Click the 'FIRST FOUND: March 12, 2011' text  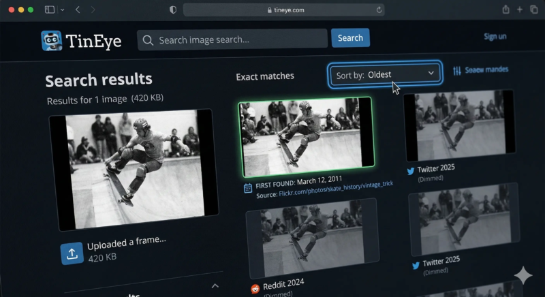tap(299, 183)
